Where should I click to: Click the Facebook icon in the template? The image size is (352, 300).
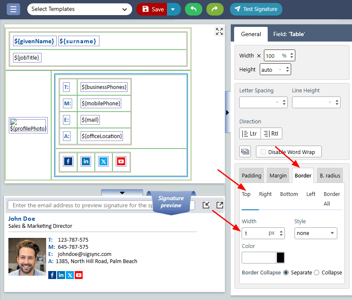point(68,162)
